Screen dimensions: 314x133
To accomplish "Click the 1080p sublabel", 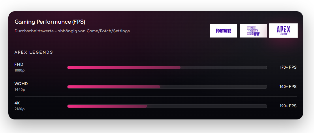I will [20, 70].
